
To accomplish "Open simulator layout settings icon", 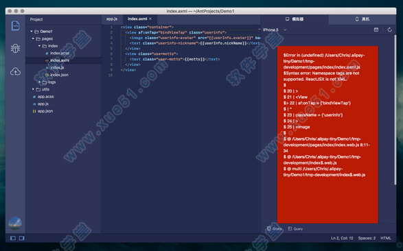I will coord(376,29).
